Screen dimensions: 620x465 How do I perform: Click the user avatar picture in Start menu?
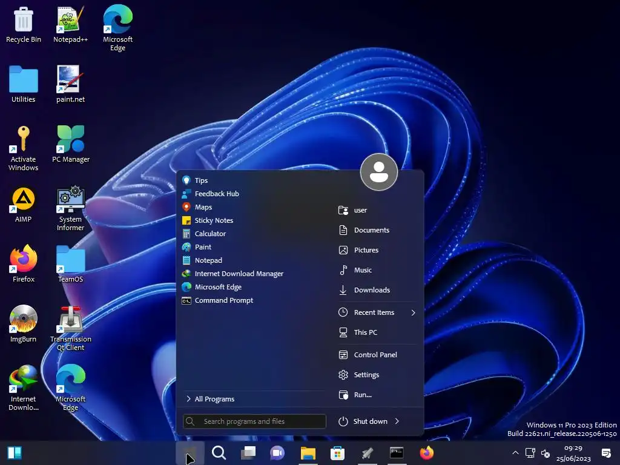pyautogui.click(x=379, y=172)
